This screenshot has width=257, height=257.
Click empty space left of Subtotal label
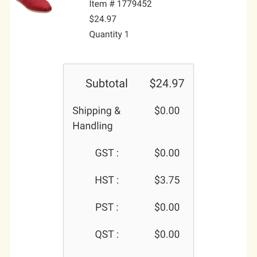74,83
